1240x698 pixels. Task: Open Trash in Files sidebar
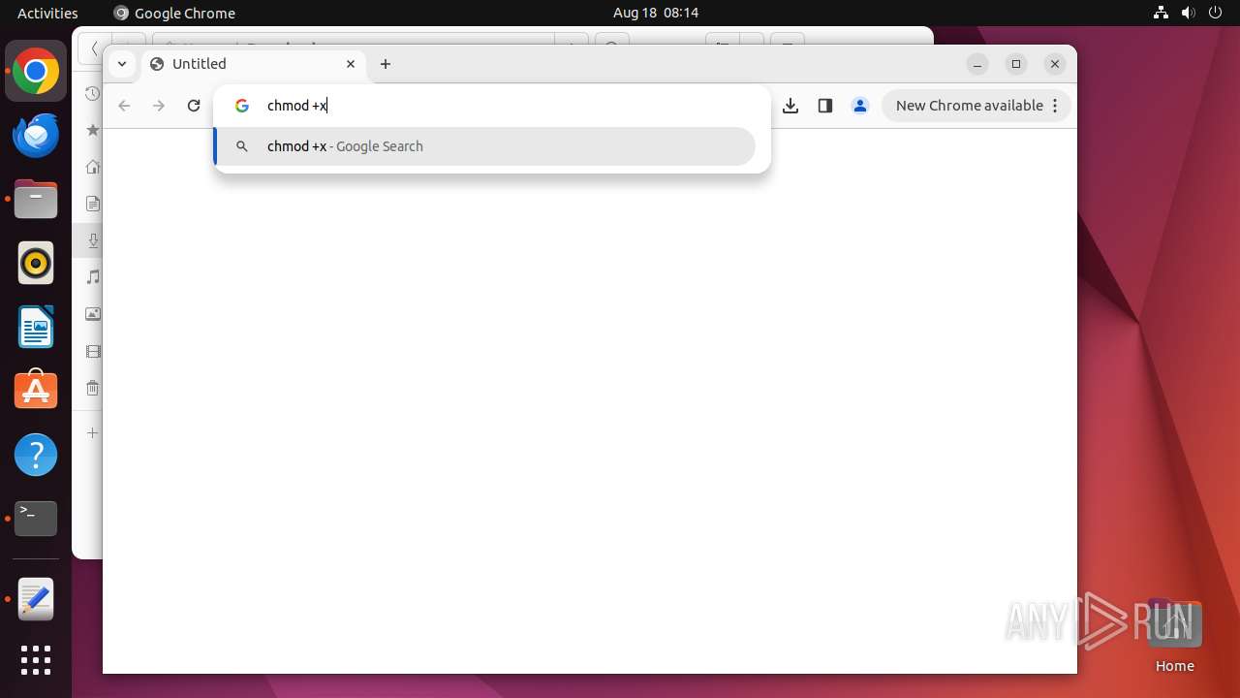pyautogui.click(x=92, y=388)
